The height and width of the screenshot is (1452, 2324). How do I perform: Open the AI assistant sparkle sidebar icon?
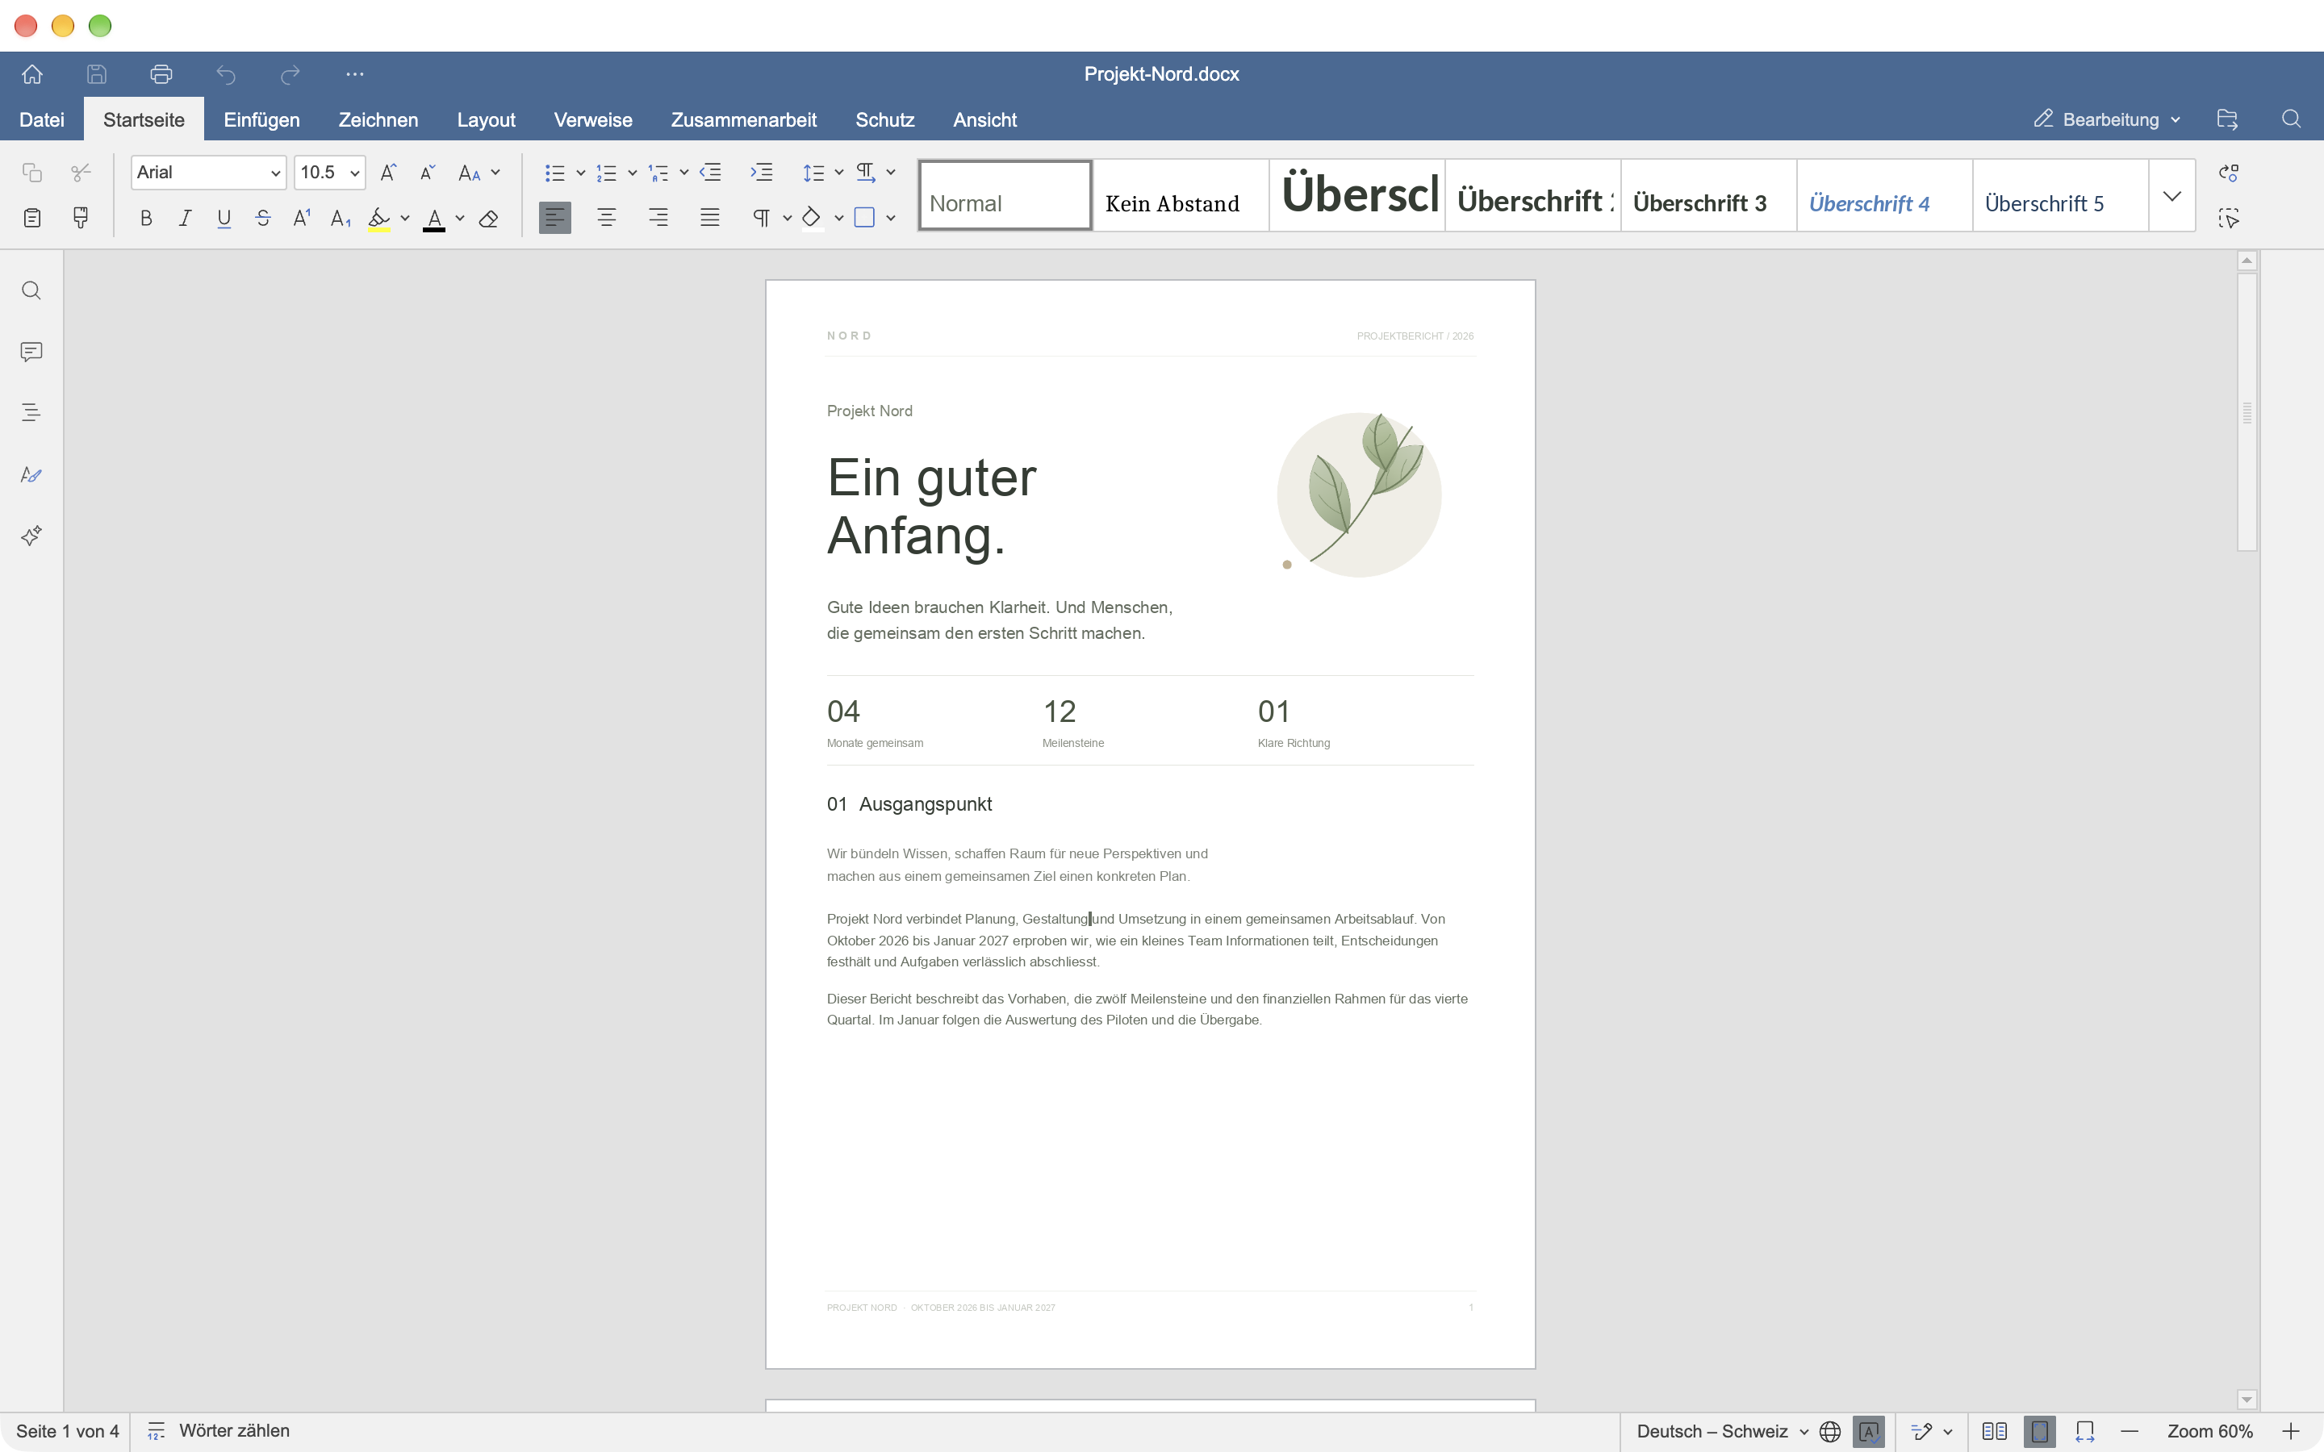tap(31, 536)
